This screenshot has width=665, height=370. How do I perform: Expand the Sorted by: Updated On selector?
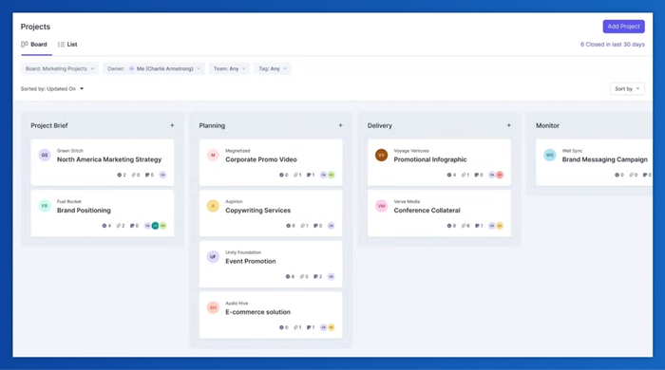(52, 89)
